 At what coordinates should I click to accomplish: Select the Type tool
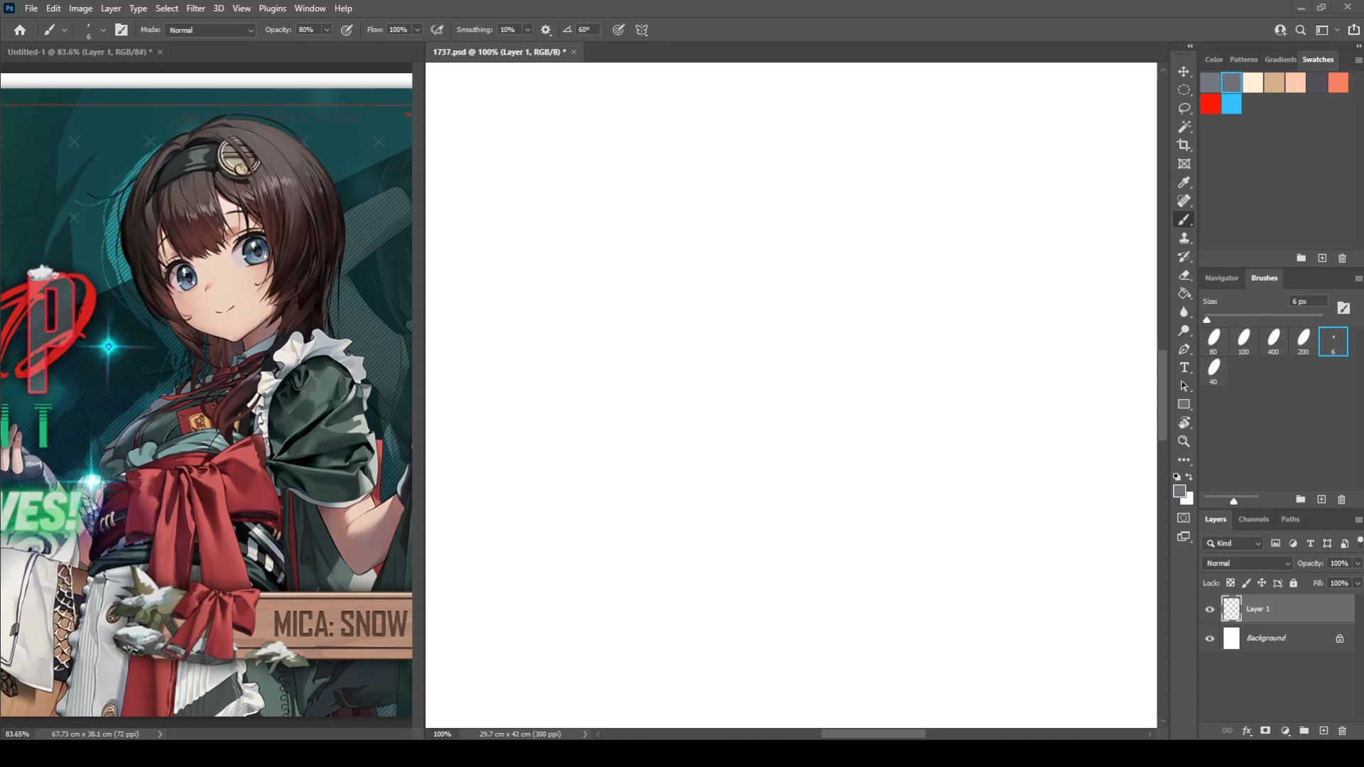(1184, 367)
